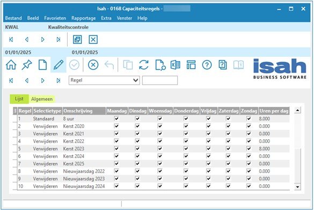The width and height of the screenshot is (314, 210).
Task: Go to last record in top navigation bar
Action: pos(59,40)
